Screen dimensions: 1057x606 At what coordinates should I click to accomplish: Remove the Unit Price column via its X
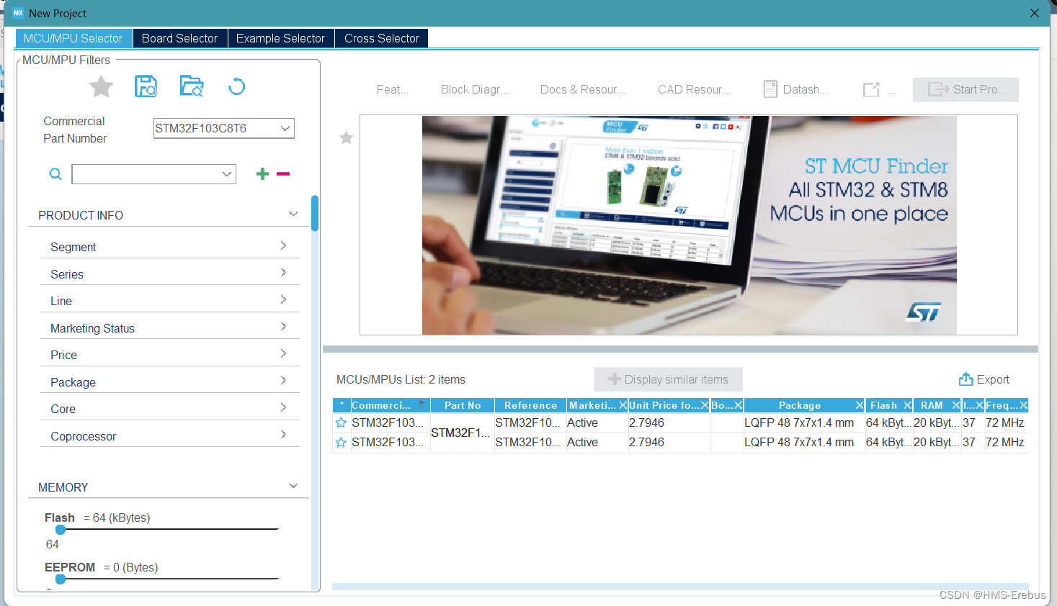pos(705,405)
